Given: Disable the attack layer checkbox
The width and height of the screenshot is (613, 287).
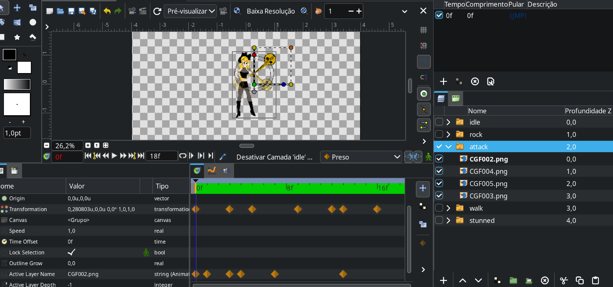Looking at the screenshot, I should (439, 147).
